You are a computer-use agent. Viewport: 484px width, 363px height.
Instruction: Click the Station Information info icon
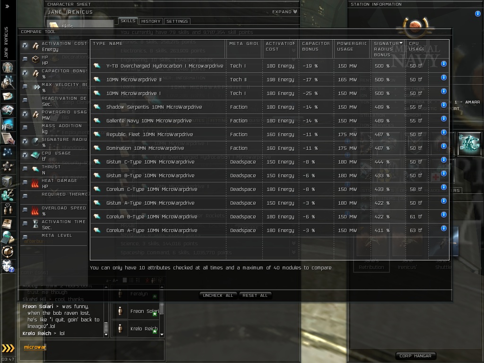pos(477,14)
